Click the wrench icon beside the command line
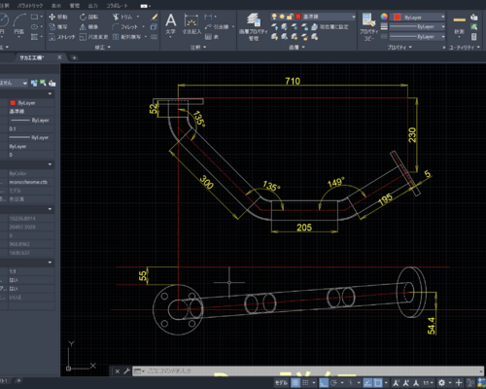Viewport: 486px width, 389px height. click(126, 371)
